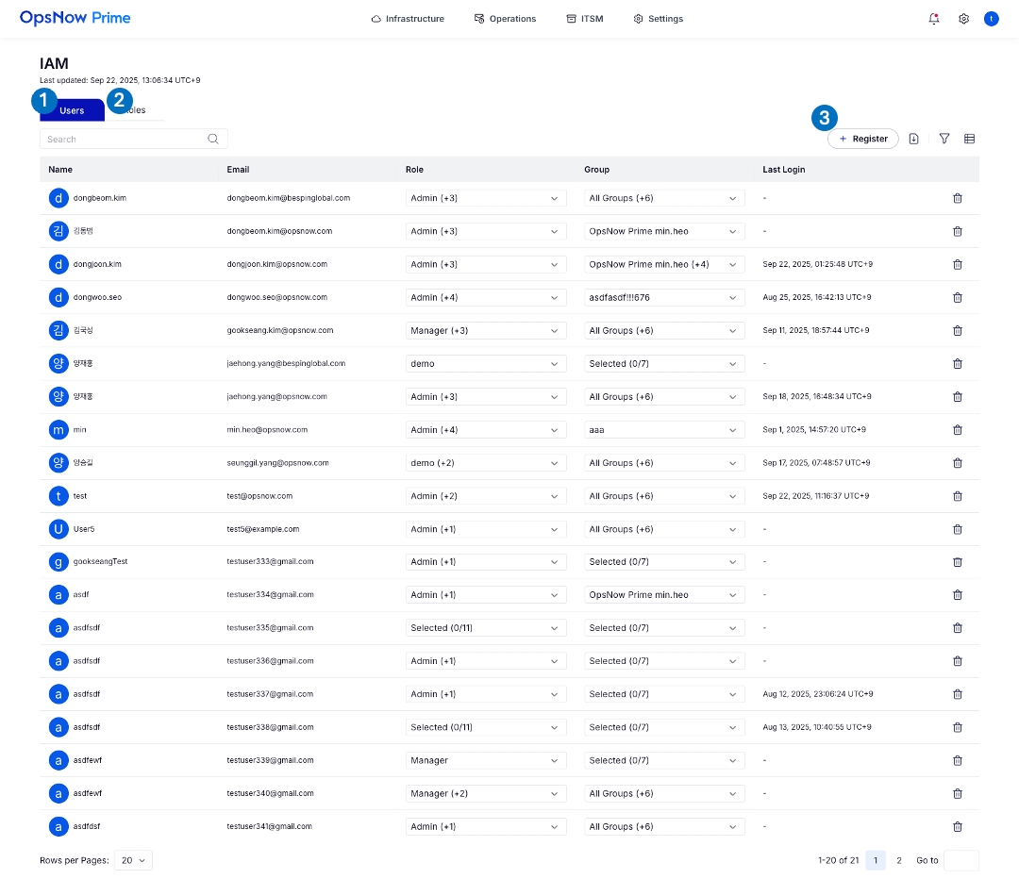
Task: Click the user profile avatar in header
Action: (x=991, y=19)
